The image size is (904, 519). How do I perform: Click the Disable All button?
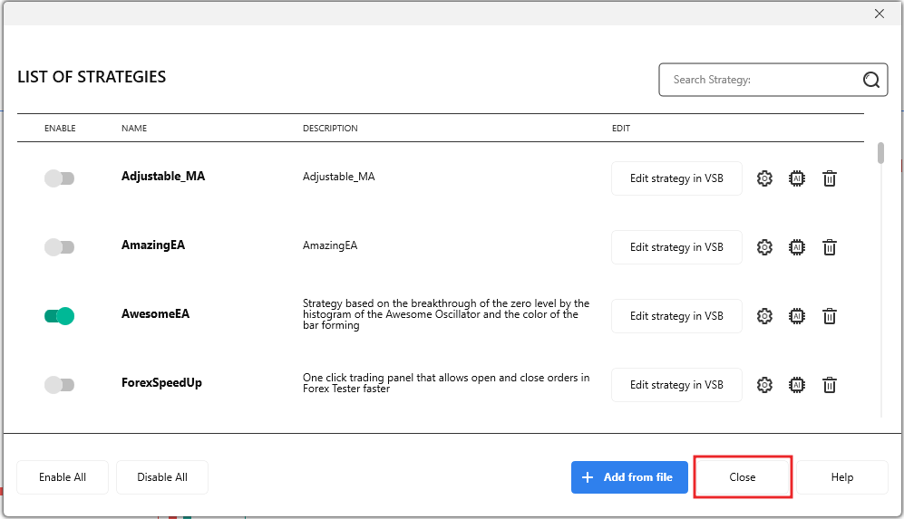pos(162,477)
